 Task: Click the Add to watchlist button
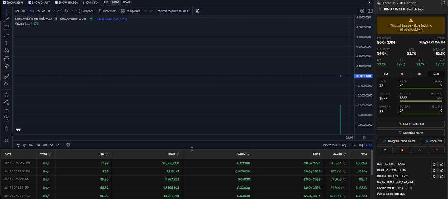click(411, 124)
